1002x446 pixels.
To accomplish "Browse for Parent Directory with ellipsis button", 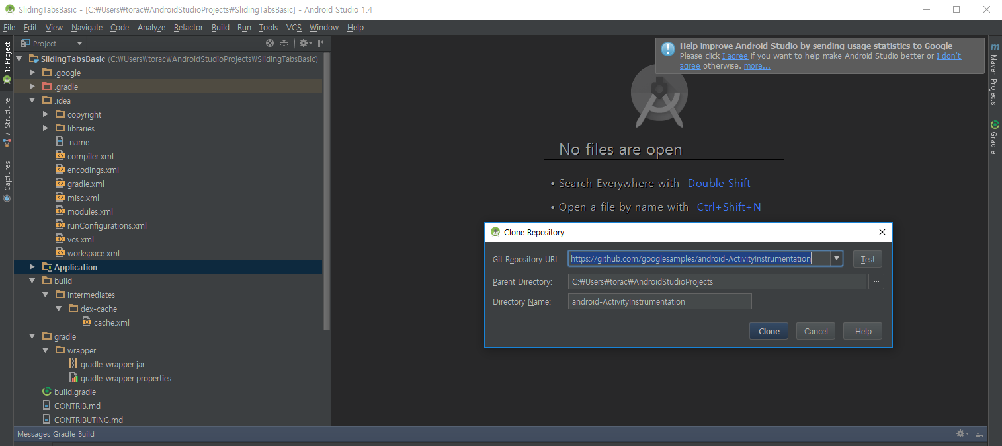I will 876,282.
